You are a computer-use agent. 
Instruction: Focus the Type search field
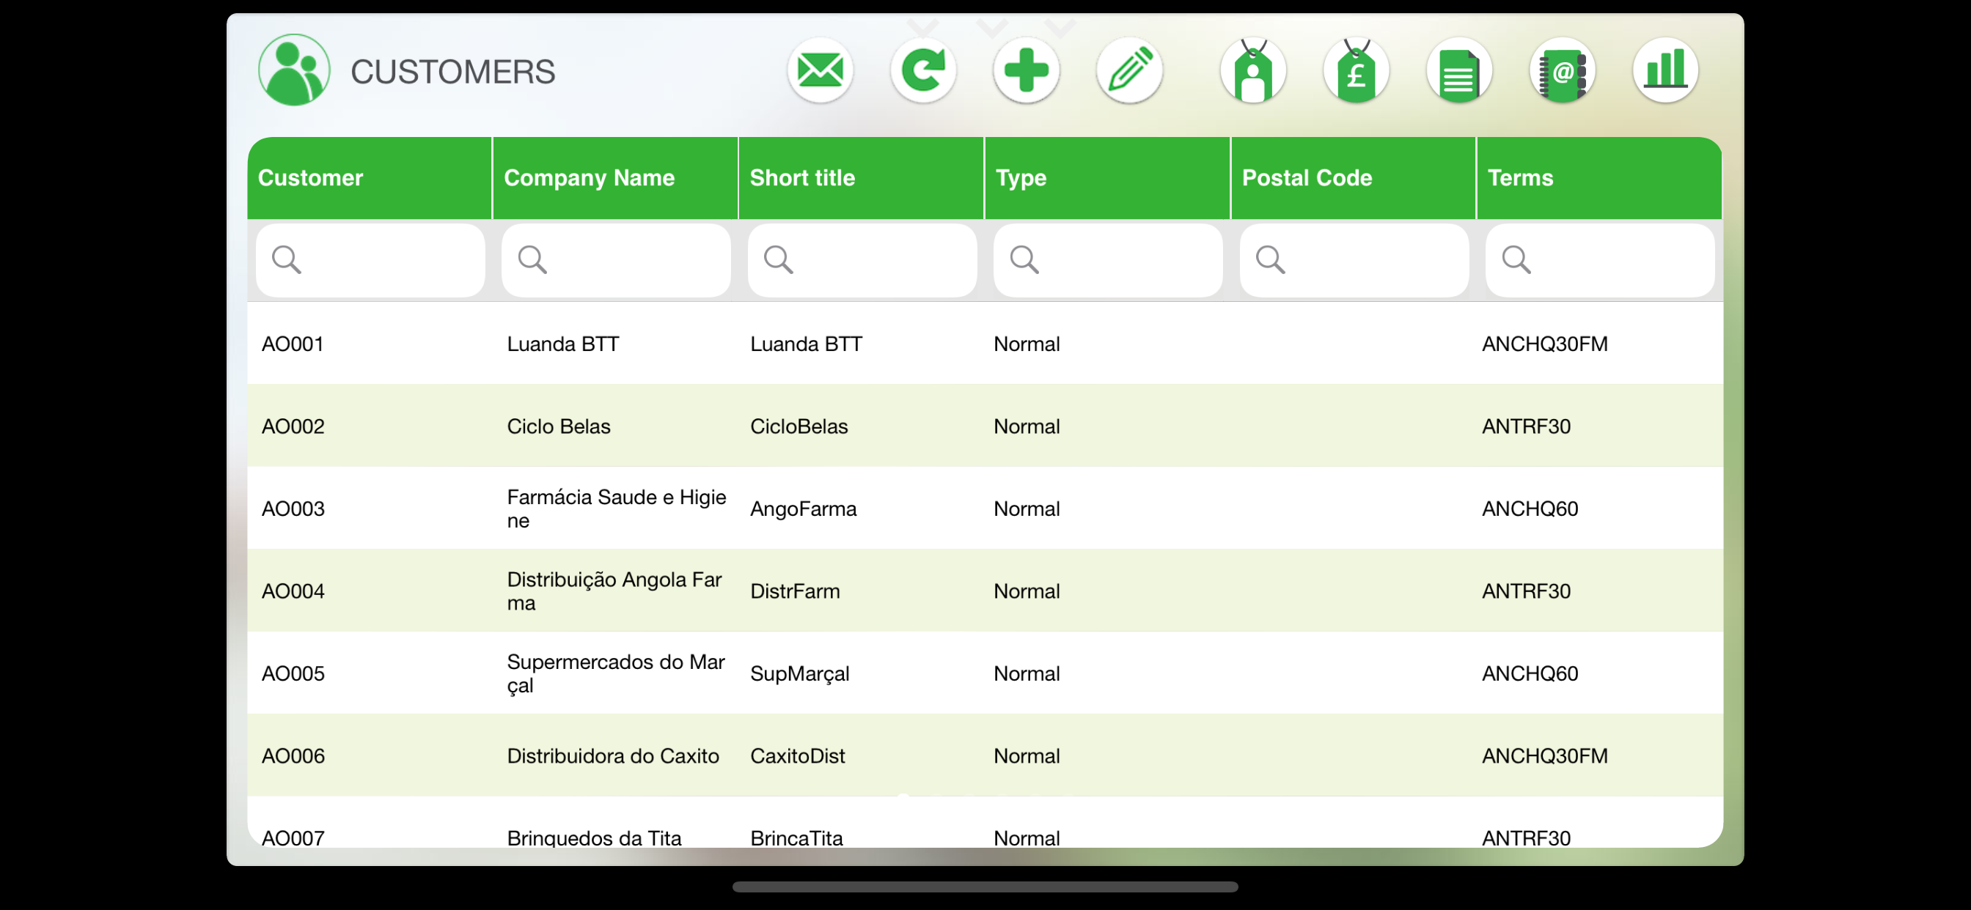pyautogui.click(x=1108, y=260)
